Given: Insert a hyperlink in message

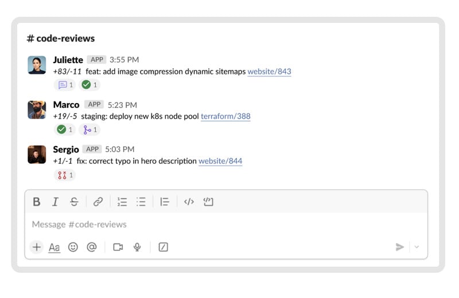Looking at the screenshot, I should click(x=98, y=202).
